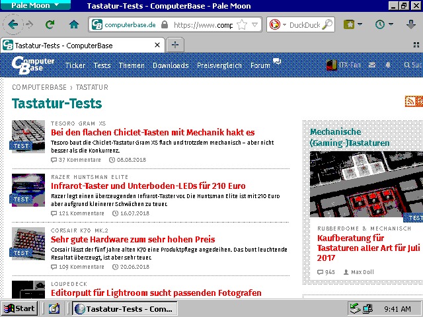Open 'Mechanische (Gaming-)Tastaturen' sidebar heading
The height and width of the screenshot is (317, 423).
point(350,137)
